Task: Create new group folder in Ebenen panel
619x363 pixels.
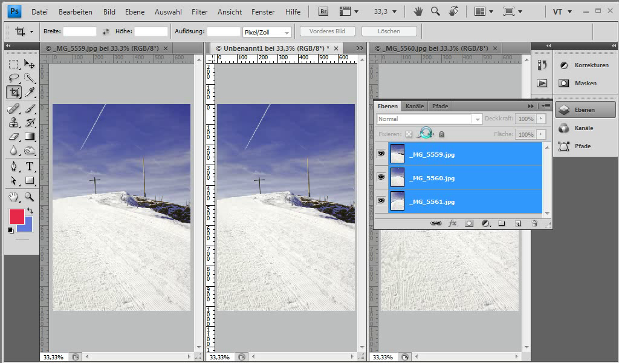Action: (501, 224)
